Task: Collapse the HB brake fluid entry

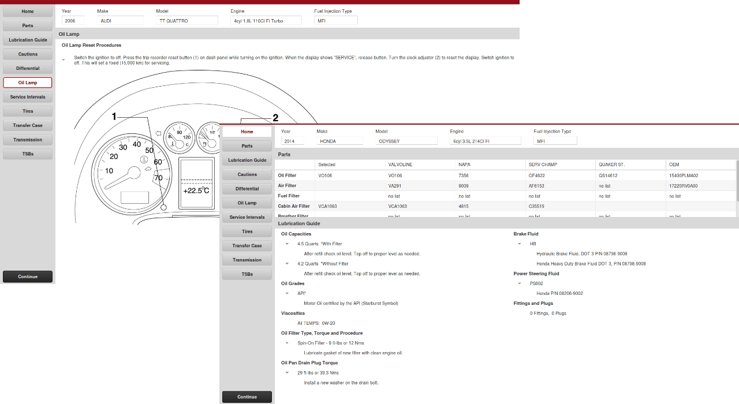Action: point(519,244)
